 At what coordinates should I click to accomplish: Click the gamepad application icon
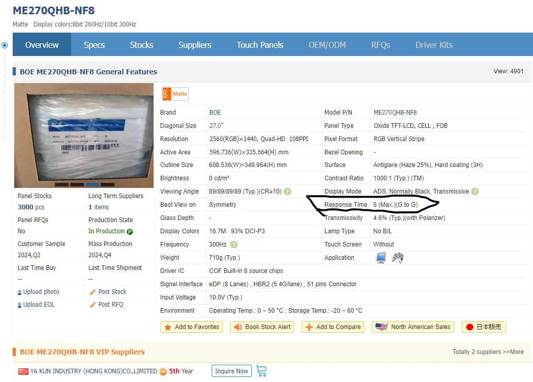pyautogui.click(x=397, y=257)
